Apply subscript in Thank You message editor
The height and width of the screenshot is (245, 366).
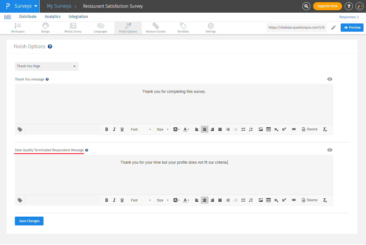tap(276, 129)
